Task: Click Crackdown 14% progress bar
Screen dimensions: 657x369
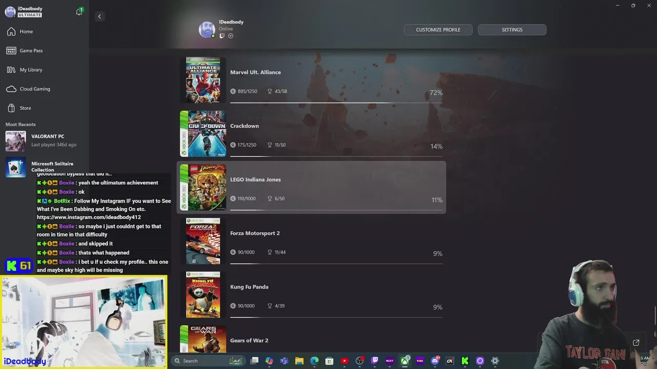Action: (336, 156)
